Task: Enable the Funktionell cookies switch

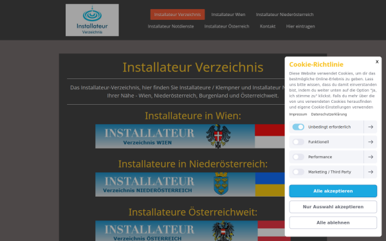Action: coord(298,142)
